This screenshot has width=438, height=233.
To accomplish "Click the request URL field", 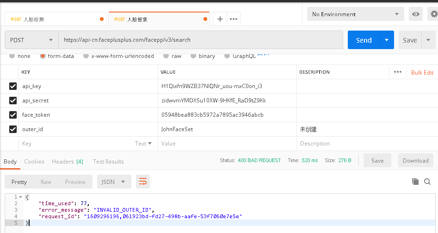I will [x=201, y=40].
